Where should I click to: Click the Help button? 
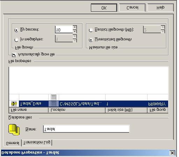(x=160, y=8)
